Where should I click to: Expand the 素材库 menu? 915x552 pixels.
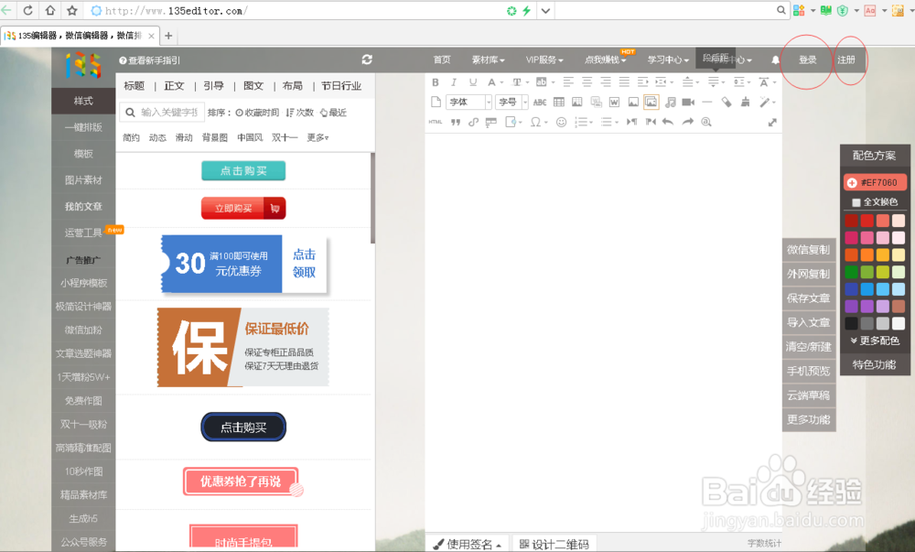pyautogui.click(x=488, y=60)
